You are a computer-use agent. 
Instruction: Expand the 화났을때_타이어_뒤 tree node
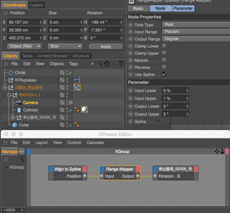click(x=13, y=117)
